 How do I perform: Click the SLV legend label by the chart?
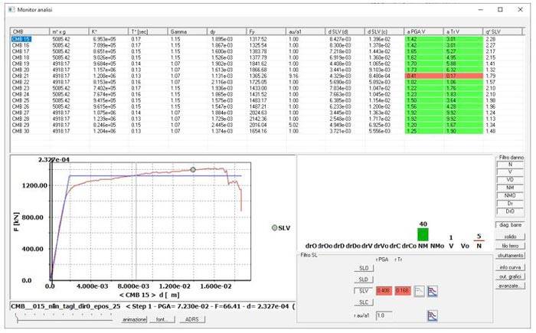click(284, 228)
